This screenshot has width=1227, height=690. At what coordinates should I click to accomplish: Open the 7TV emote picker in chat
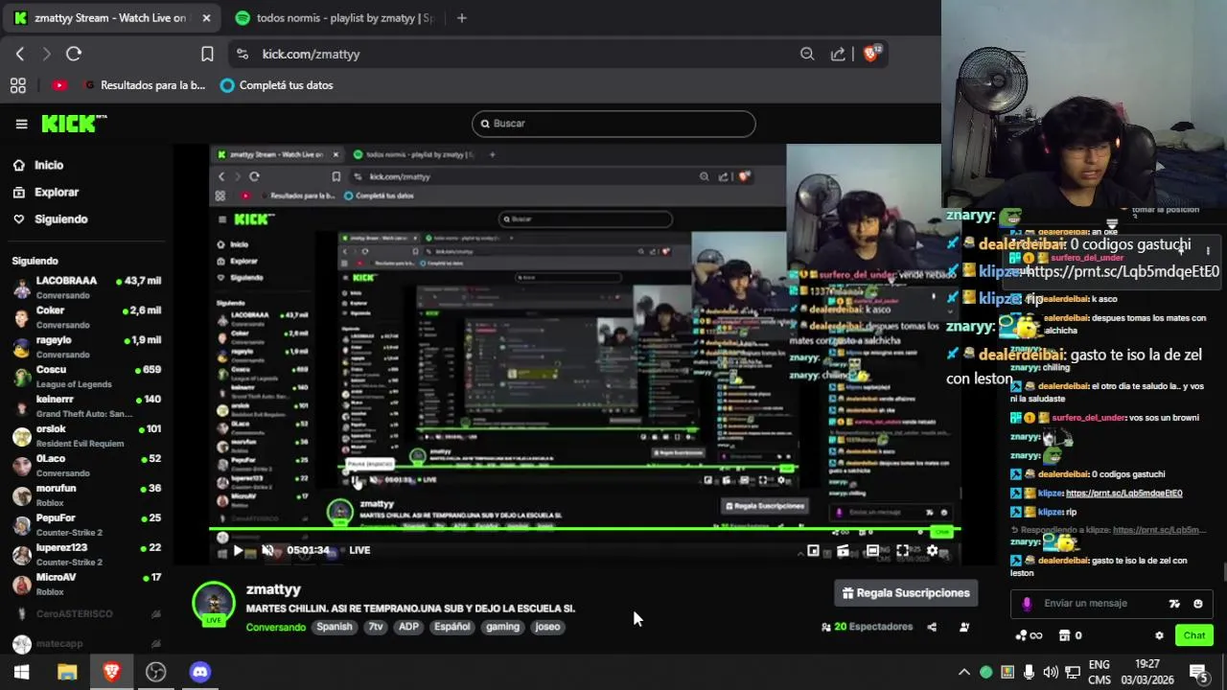point(1174,604)
